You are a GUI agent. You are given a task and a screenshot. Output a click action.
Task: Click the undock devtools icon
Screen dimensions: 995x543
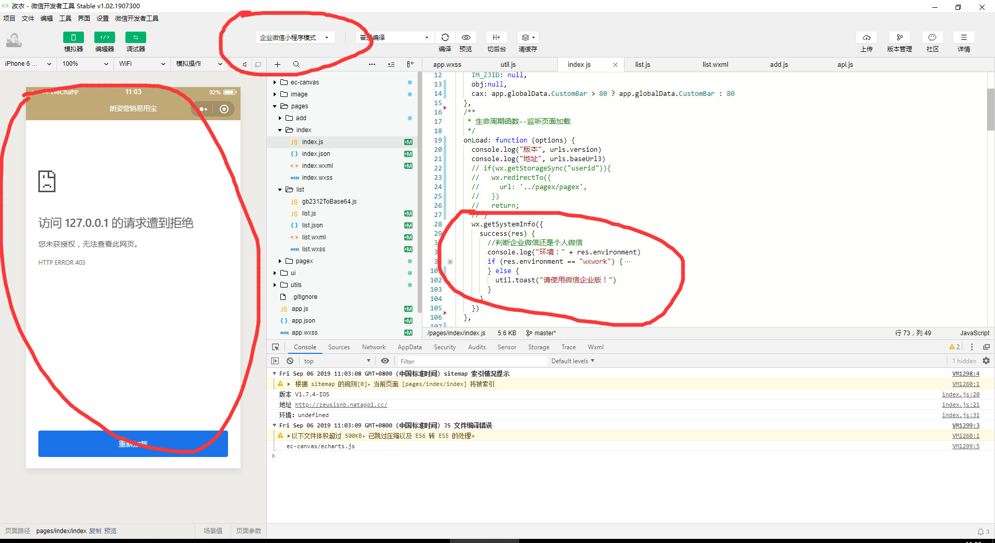click(986, 347)
